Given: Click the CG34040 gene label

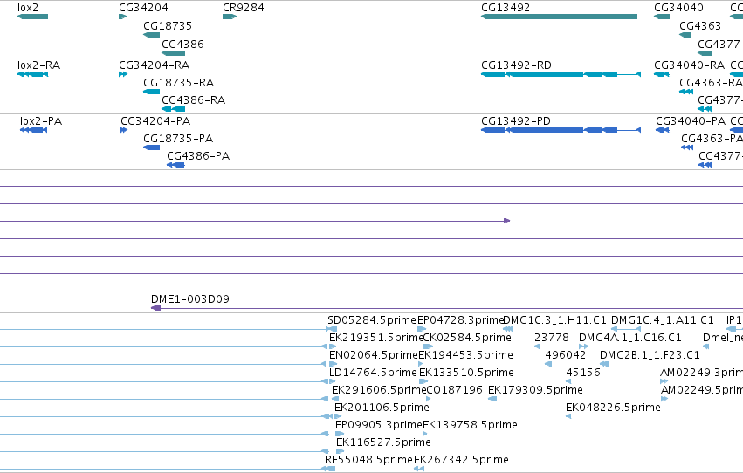Looking at the screenshot, I should [678, 8].
